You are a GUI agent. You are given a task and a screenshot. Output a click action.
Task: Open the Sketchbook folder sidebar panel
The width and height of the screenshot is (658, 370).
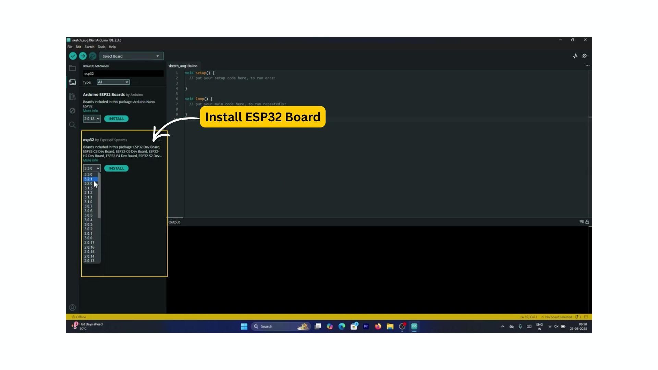click(x=72, y=68)
